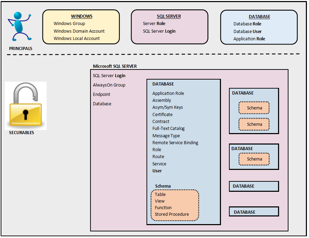
Task: Click the DATABASE label of two-schema database box
Action: 243,93
